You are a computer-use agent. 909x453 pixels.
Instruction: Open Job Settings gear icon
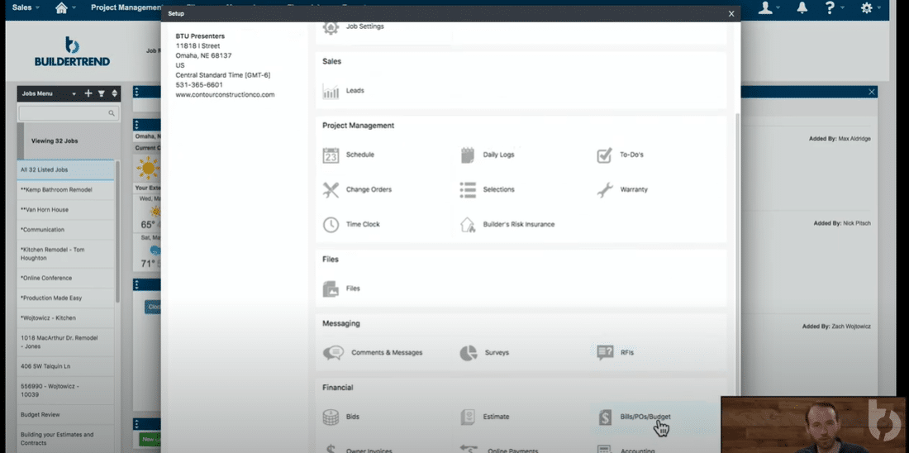point(331,28)
